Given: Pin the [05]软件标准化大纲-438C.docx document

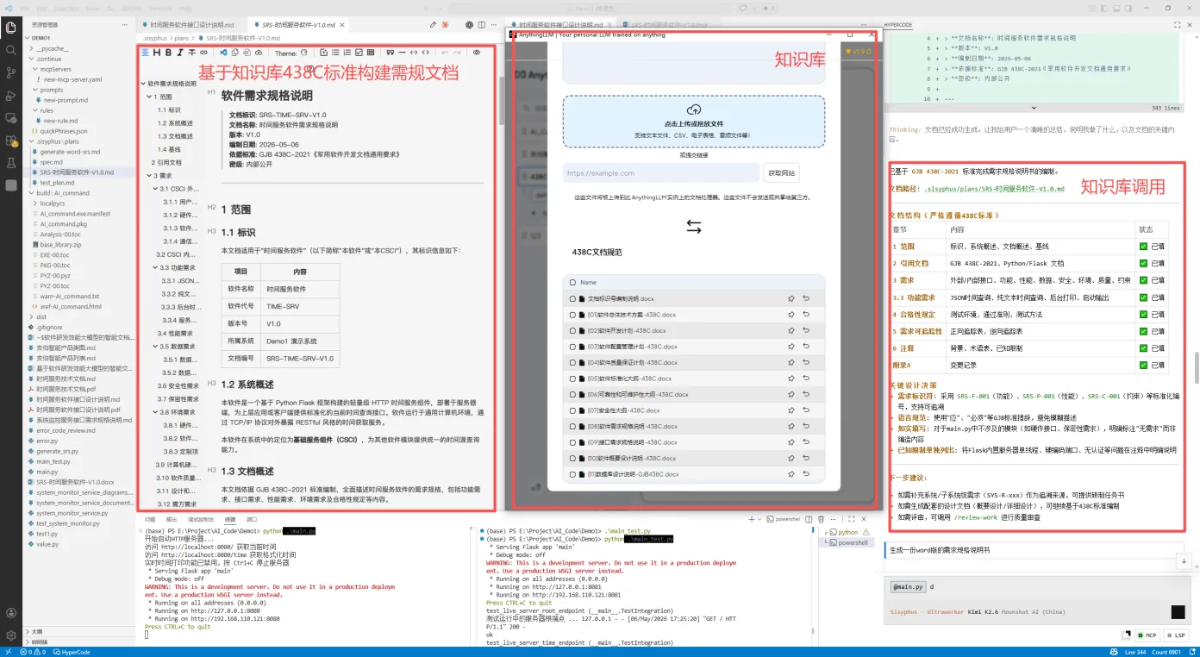Looking at the screenshot, I should [x=791, y=379].
